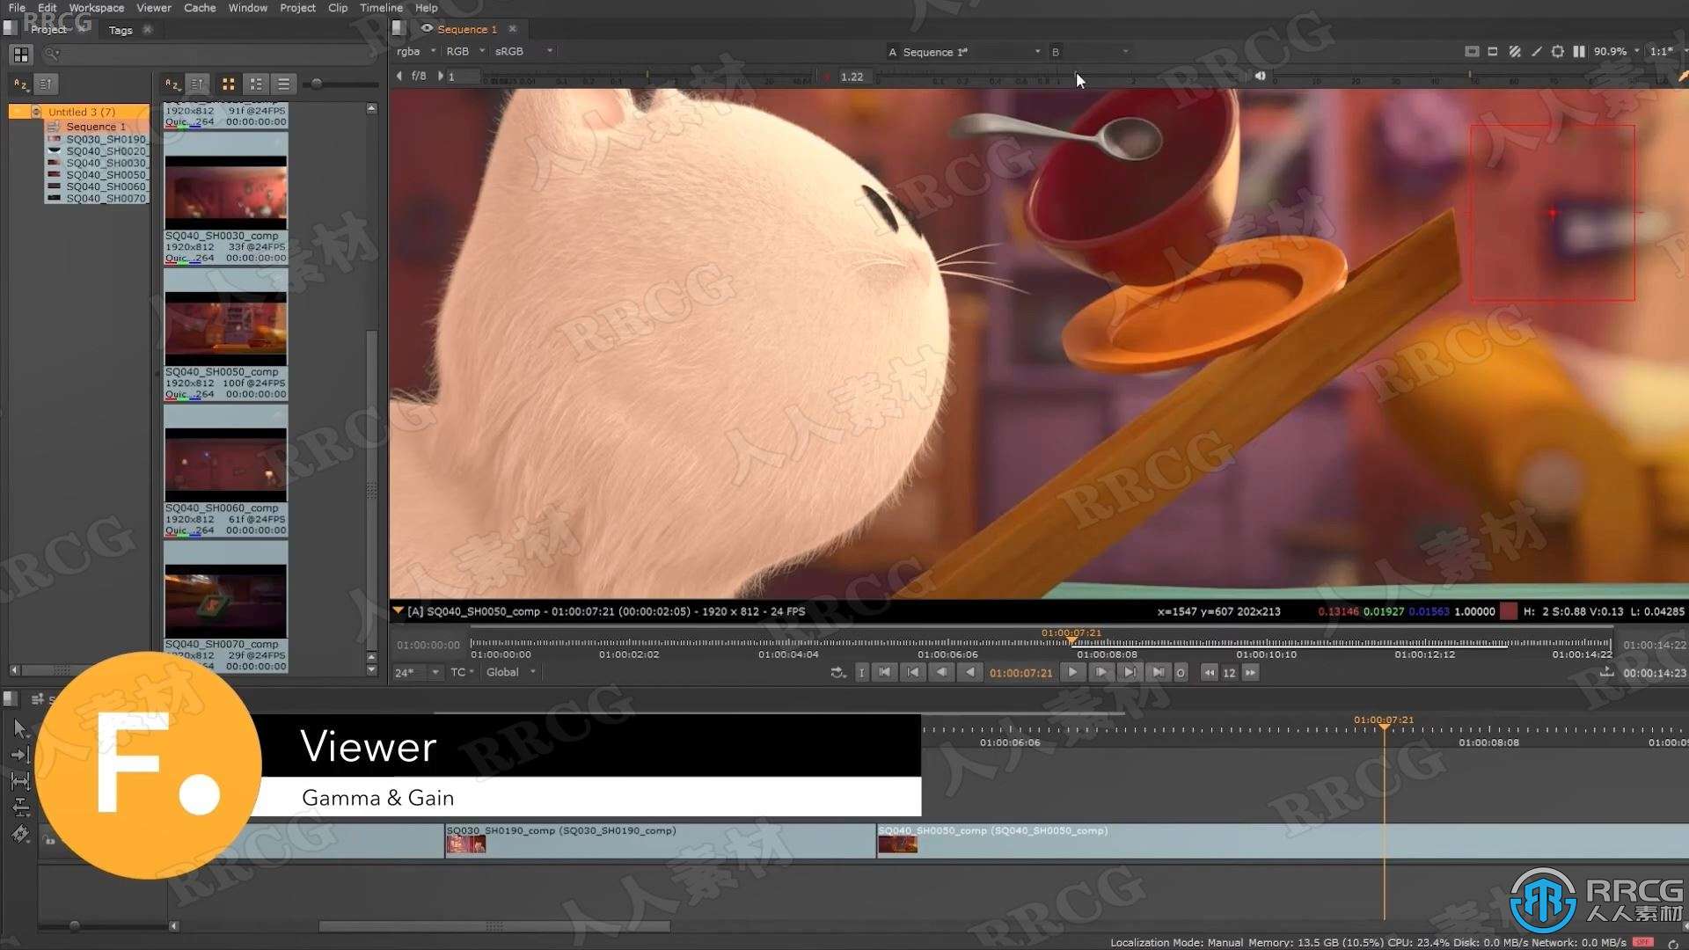1689x950 pixels.
Task: Click the project search field
Action: pos(211,55)
